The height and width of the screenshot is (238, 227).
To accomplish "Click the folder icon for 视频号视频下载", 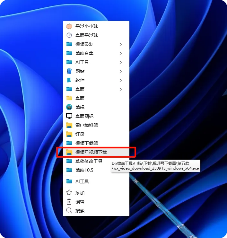I will [69, 152].
